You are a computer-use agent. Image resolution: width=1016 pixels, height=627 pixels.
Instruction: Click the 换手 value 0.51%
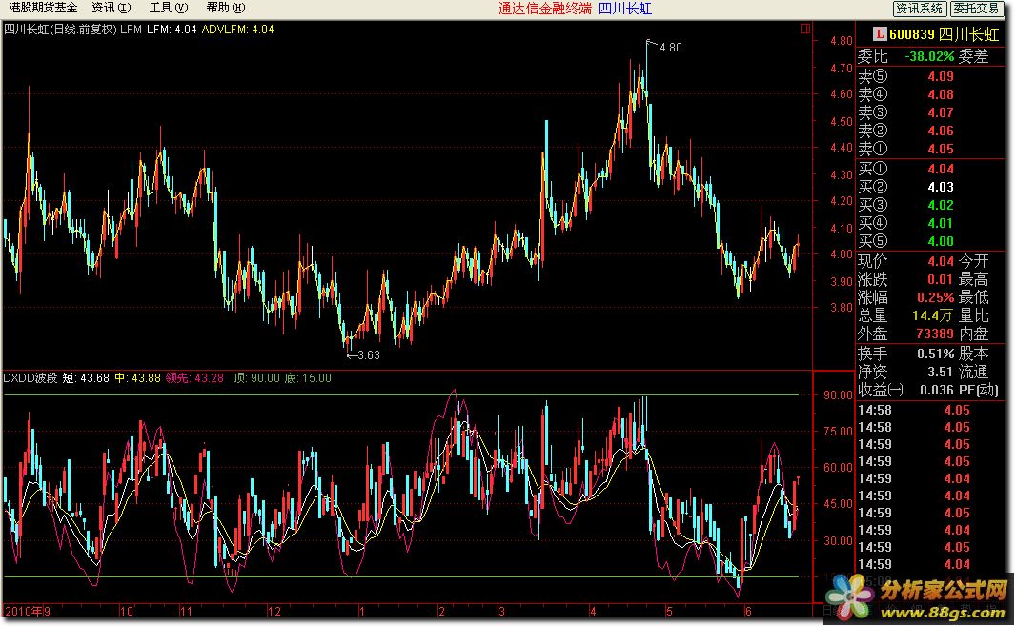pos(935,354)
